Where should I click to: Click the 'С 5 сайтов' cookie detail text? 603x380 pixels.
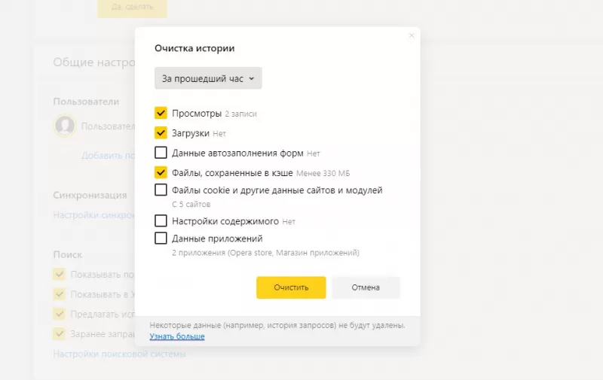[x=191, y=205]
